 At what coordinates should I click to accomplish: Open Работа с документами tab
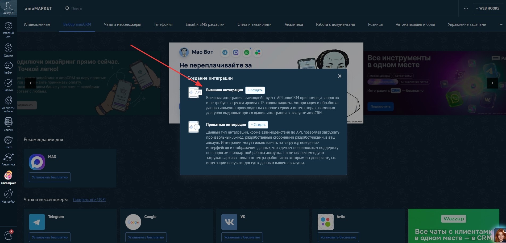tap(335, 24)
